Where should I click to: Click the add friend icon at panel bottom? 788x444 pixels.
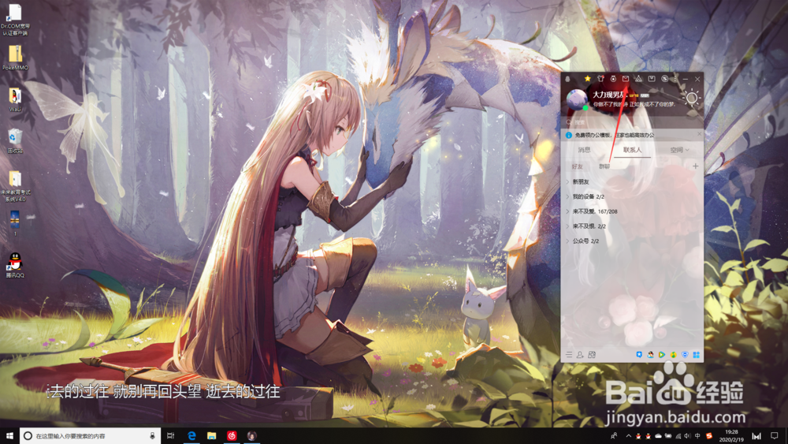point(580,355)
